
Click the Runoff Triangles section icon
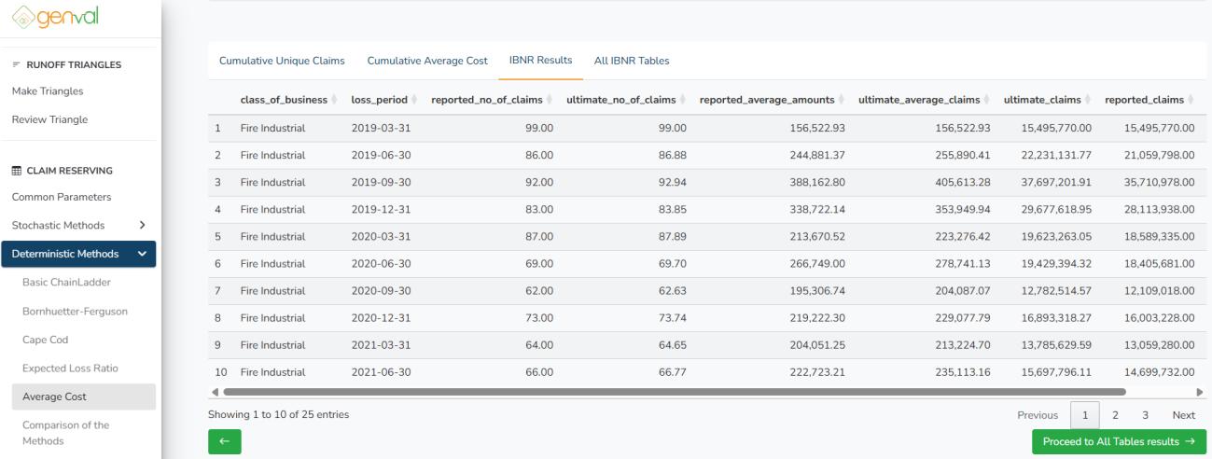[16, 64]
